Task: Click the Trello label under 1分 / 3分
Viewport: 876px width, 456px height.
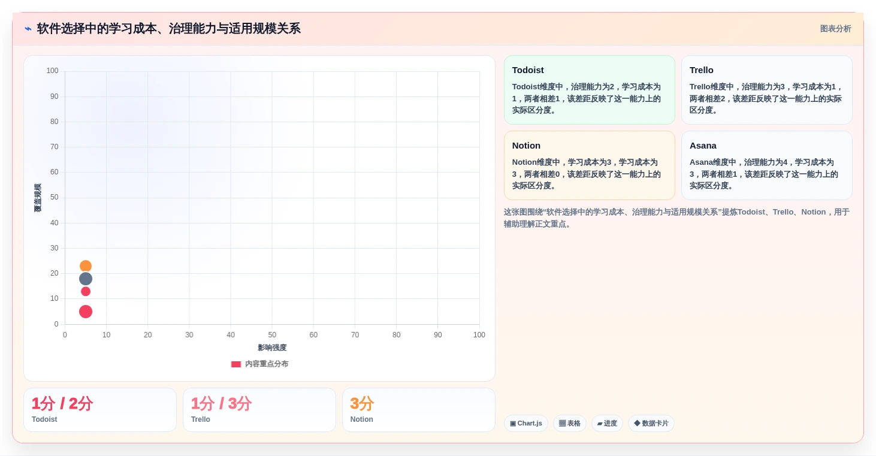Action: click(201, 419)
